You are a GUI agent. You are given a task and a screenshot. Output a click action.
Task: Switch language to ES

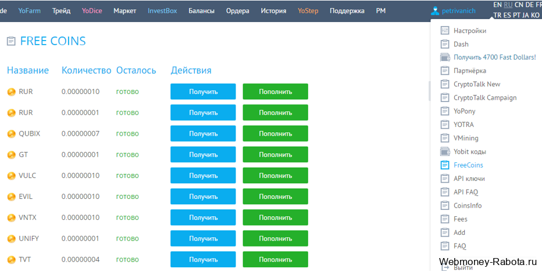(x=508, y=15)
